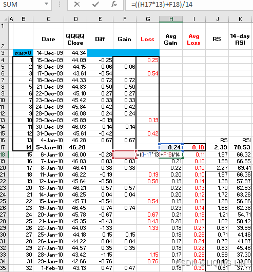The image size is (253, 272).
Task: Click the highlighted empty cell F18
Action: pyautogui.click(x=125, y=154)
